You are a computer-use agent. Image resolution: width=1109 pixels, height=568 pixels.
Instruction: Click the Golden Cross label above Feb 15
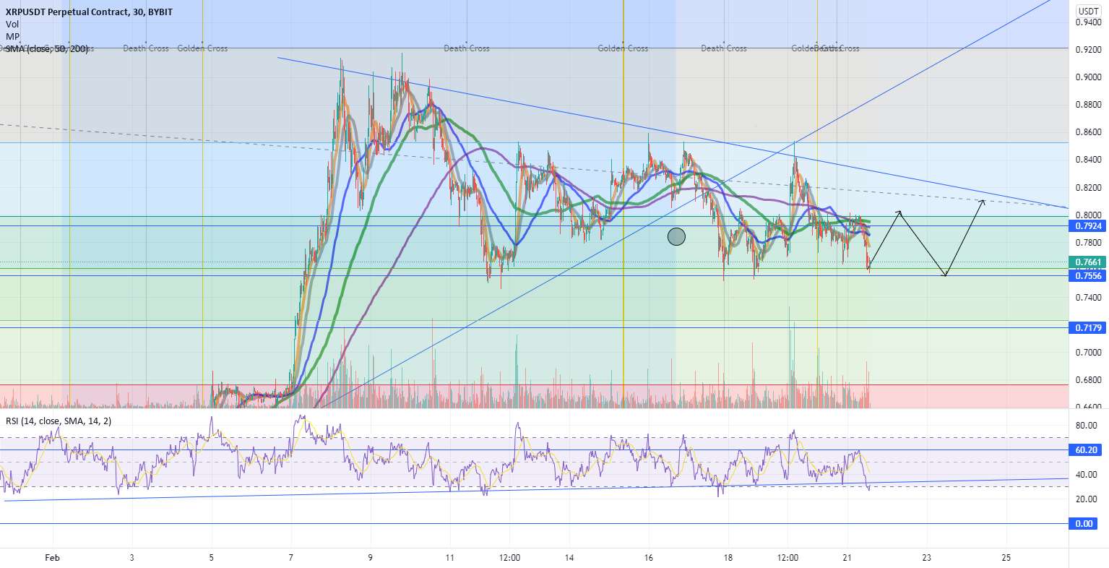(x=623, y=48)
